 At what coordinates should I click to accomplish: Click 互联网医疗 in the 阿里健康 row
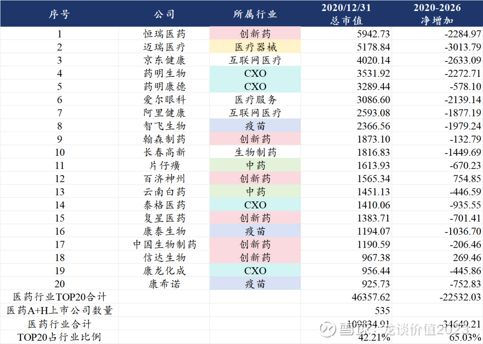[255, 112]
